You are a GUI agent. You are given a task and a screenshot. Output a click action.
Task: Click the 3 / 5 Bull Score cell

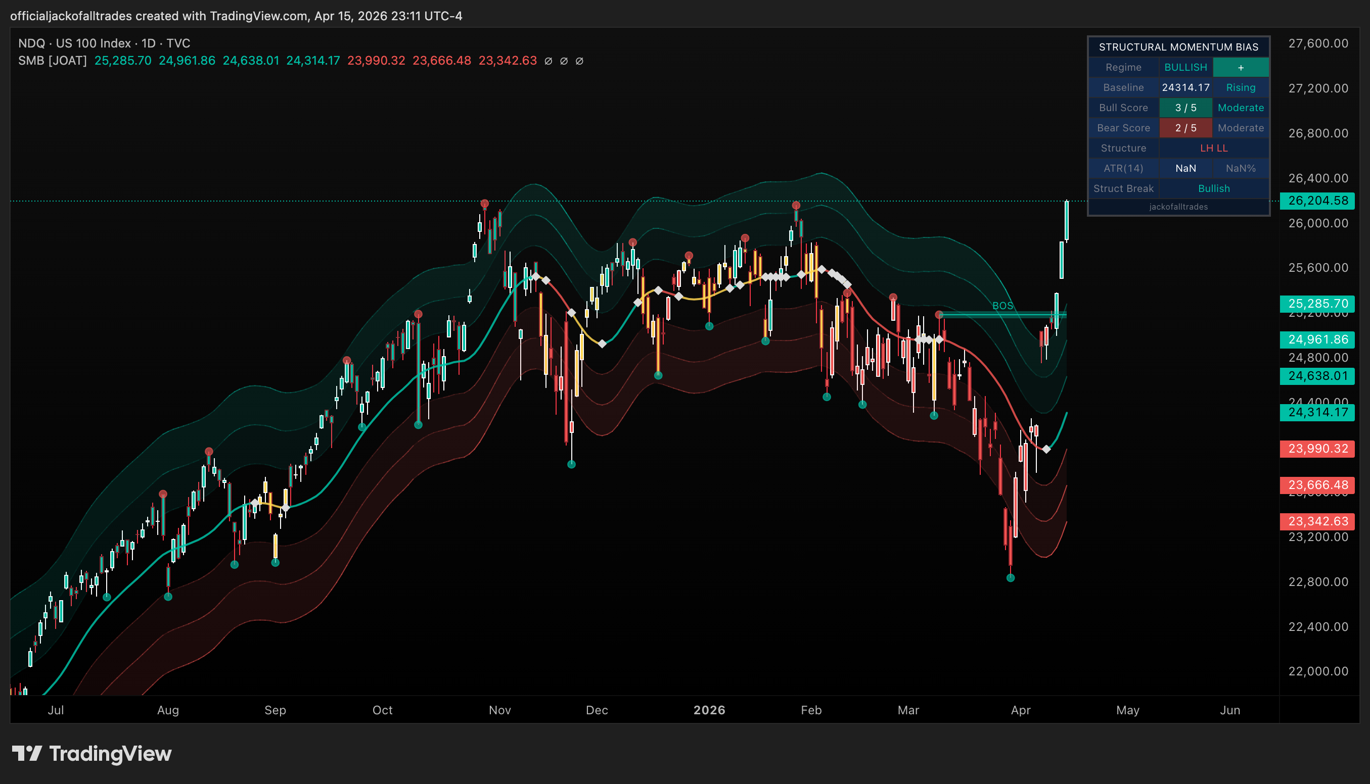[1185, 108]
